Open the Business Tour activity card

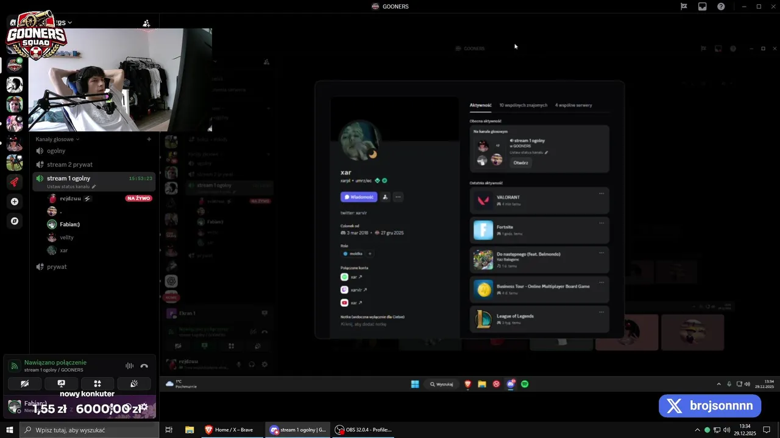pyautogui.click(x=539, y=290)
